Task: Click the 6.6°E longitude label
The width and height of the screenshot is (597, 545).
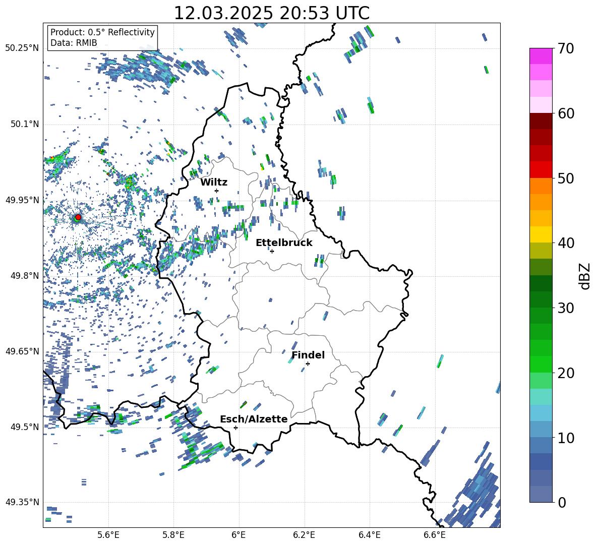Action: (435, 535)
